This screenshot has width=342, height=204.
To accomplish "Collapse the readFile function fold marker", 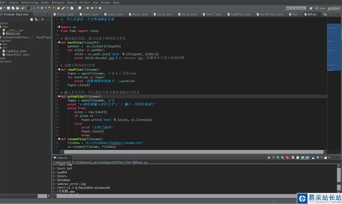I will (x=59, y=69).
